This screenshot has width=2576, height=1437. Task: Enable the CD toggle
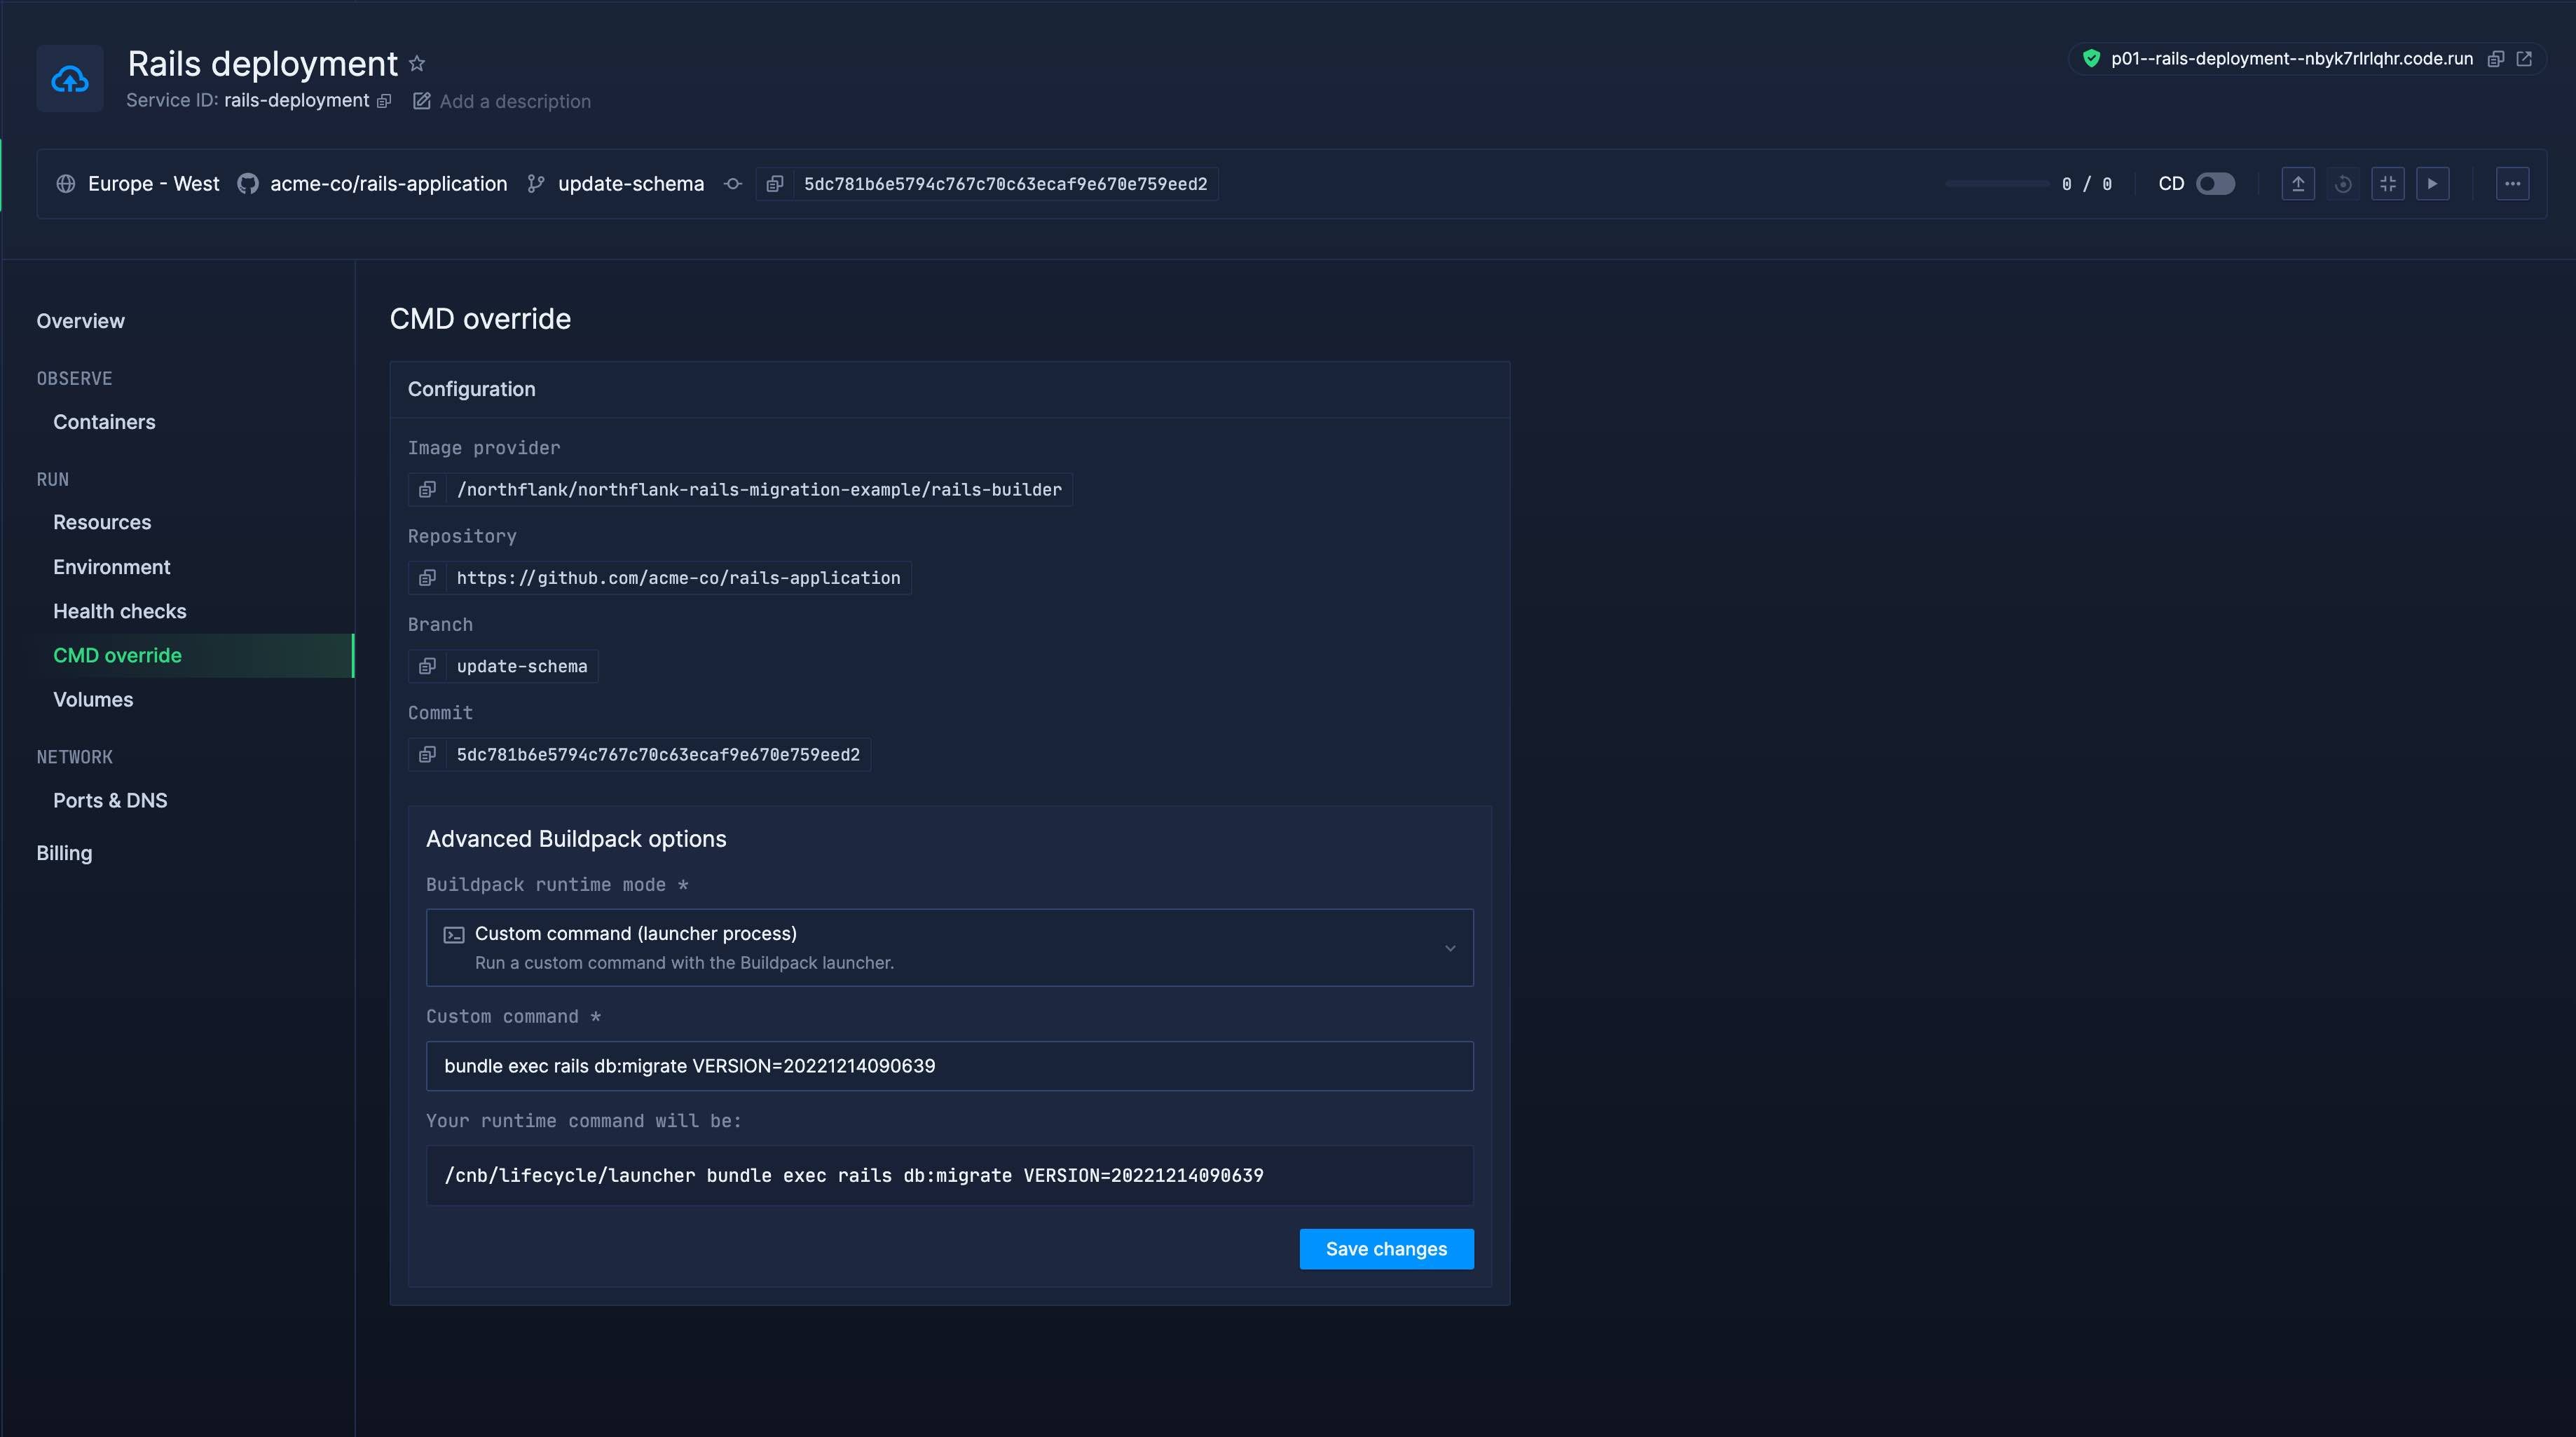point(2216,183)
